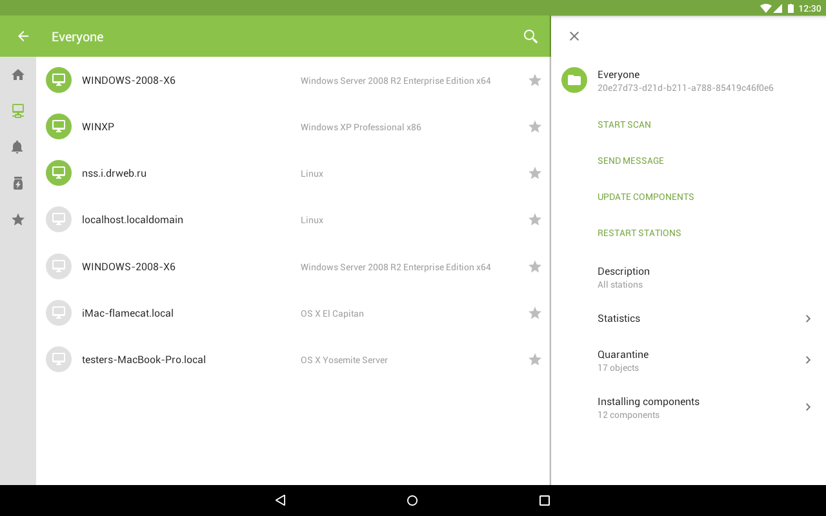Open the Home section in the sidebar
The height and width of the screenshot is (516, 826).
[x=18, y=75]
